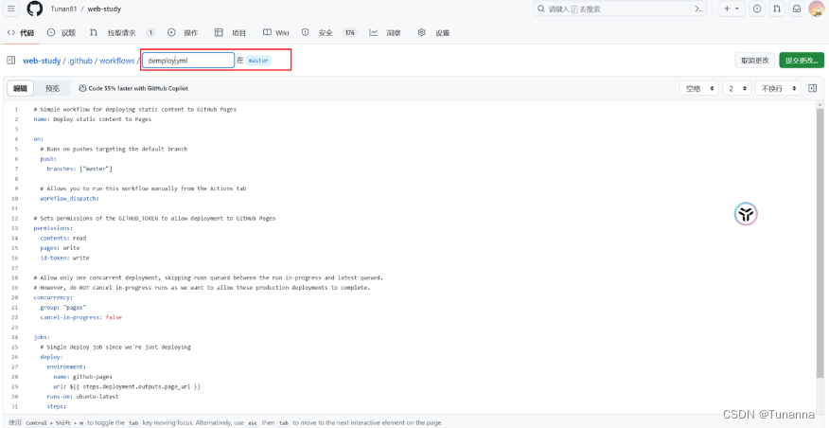This screenshot has height=428, width=829.
Task: Switch to the 安全 tab
Action: coord(327,33)
